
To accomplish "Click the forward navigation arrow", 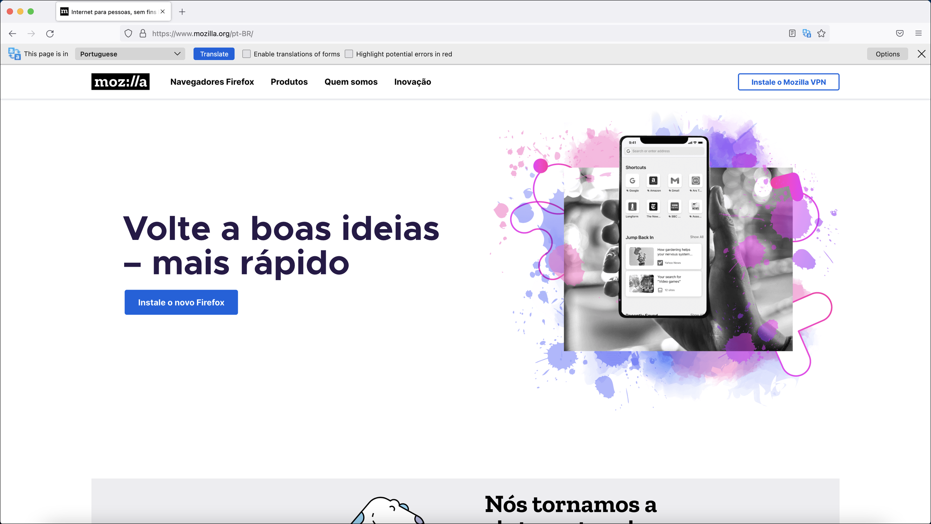I will tap(31, 34).
